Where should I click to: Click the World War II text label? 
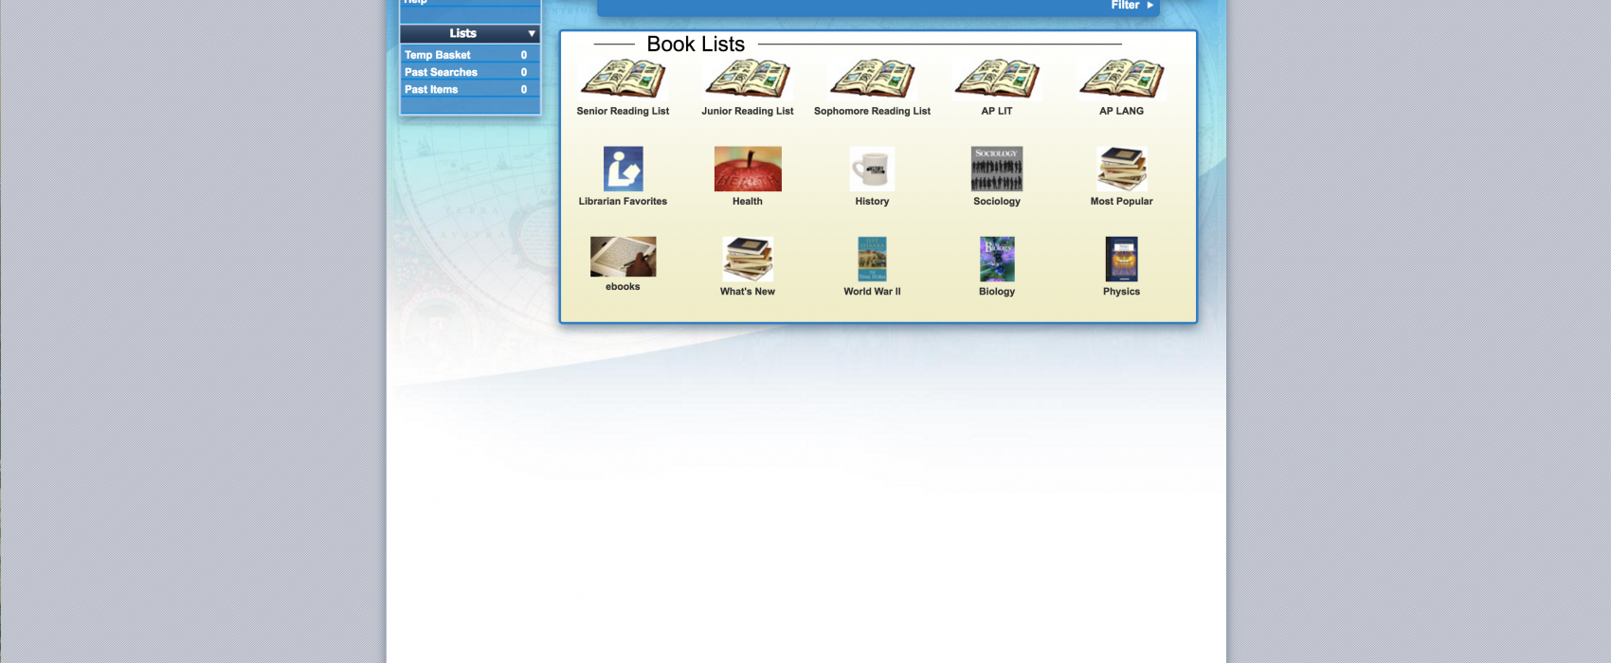(x=872, y=292)
